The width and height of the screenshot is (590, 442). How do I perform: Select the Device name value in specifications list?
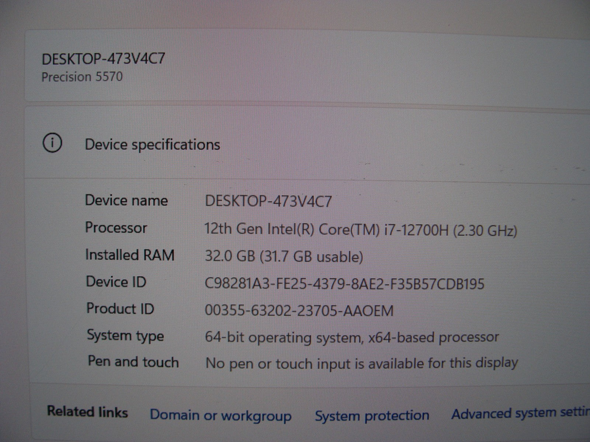pyautogui.click(x=268, y=201)
